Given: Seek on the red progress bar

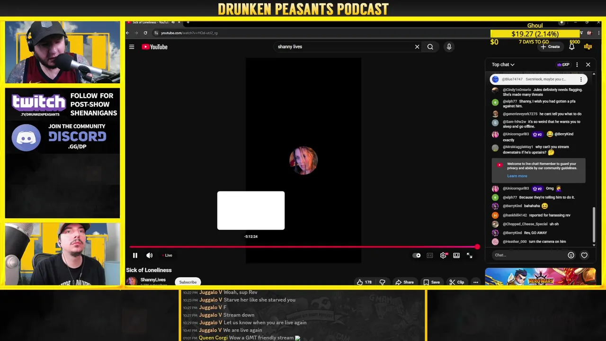Looking at the screenshot, I should 303,247.
